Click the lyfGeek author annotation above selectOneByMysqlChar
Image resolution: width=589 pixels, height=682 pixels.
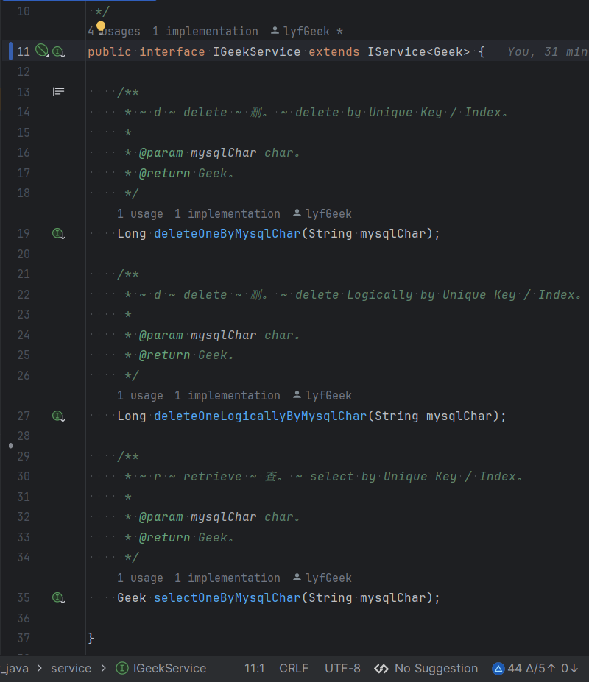coord(322,578)
